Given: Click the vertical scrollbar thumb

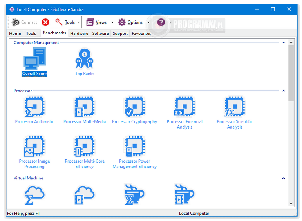Looking at the screenshot, I should [291, 73].
